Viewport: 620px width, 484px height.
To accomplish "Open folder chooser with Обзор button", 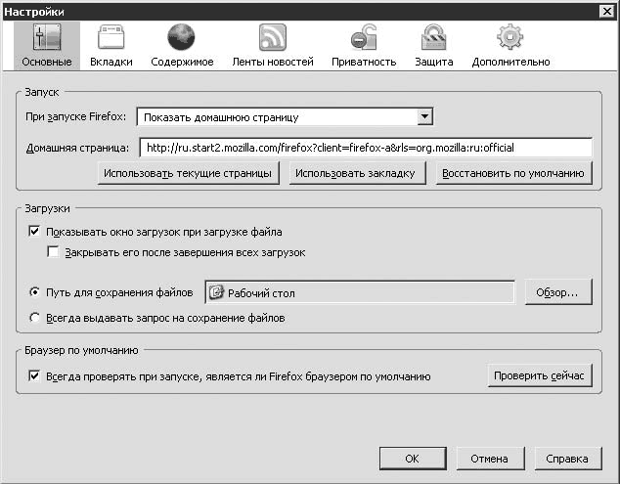I will tap(557, 291).
